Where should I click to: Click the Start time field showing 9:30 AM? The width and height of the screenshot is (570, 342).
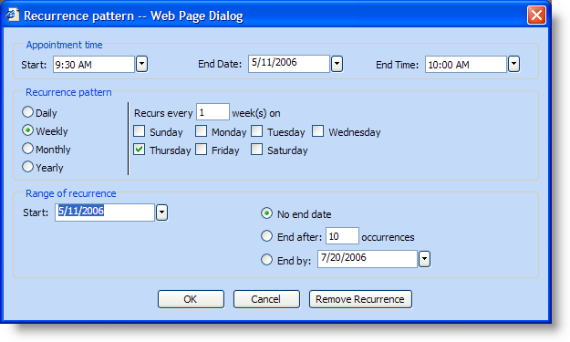(94, 65)
